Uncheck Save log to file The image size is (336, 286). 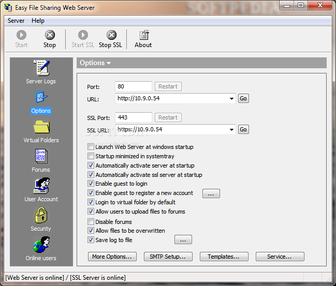click(91, 240)
